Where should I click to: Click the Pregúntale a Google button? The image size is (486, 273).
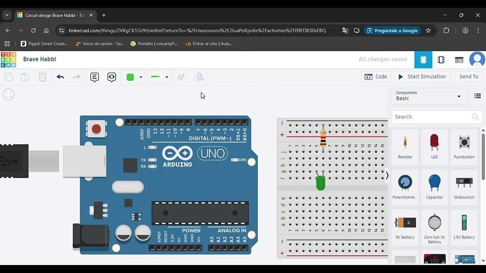[x=392, y=31]
